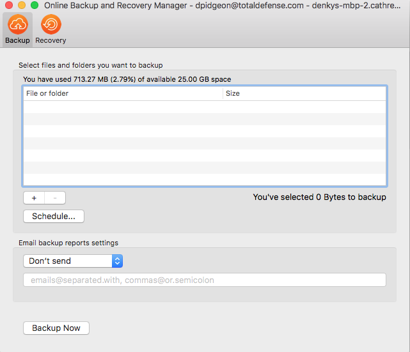
Task: Switch to the Recovery tab icon
Action: pos(51,29)
